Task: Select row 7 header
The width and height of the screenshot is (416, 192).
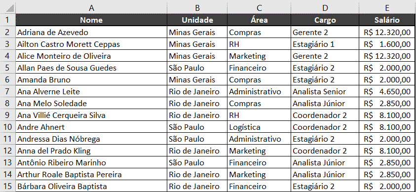Action: (8, 92)
